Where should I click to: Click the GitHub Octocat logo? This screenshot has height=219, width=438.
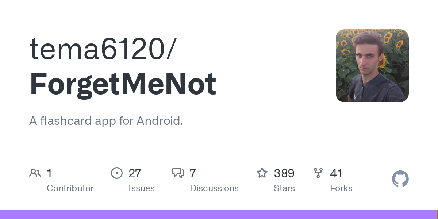pos(400,179)
